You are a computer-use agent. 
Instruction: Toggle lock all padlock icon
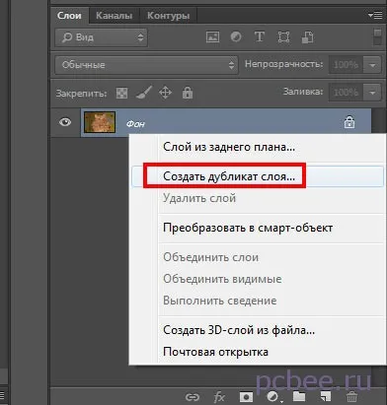188,93
